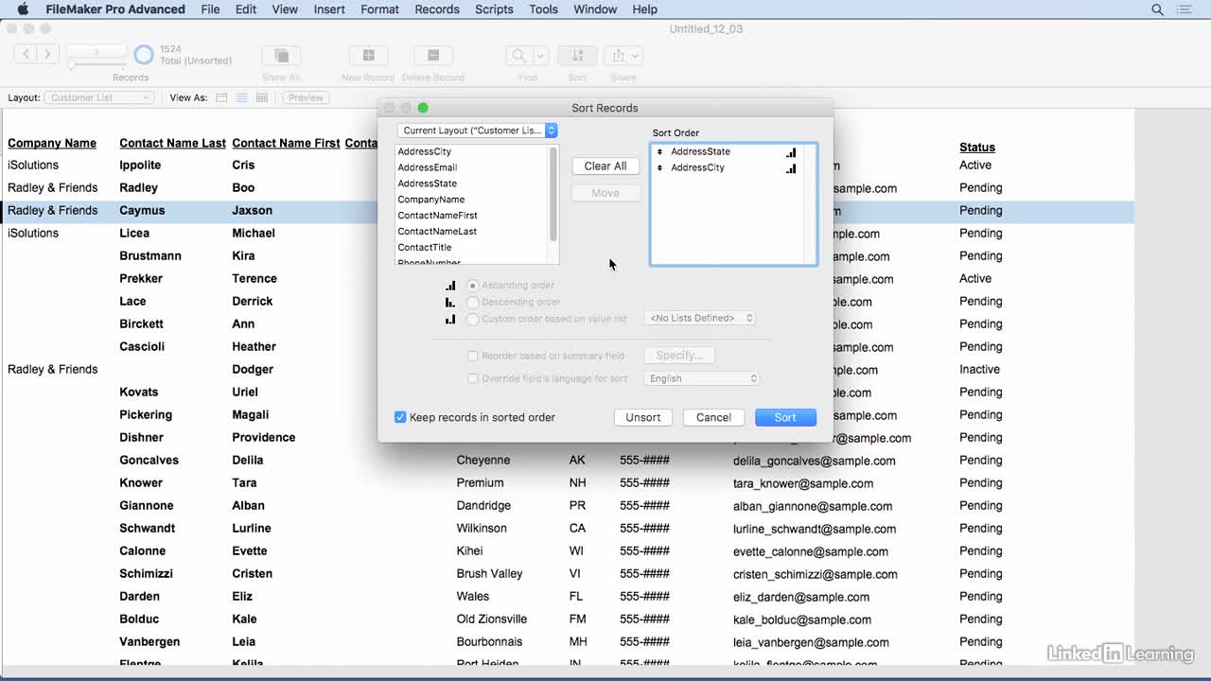
Task: Click sort direction icon for AddressState
Action: tap(791, 152)
